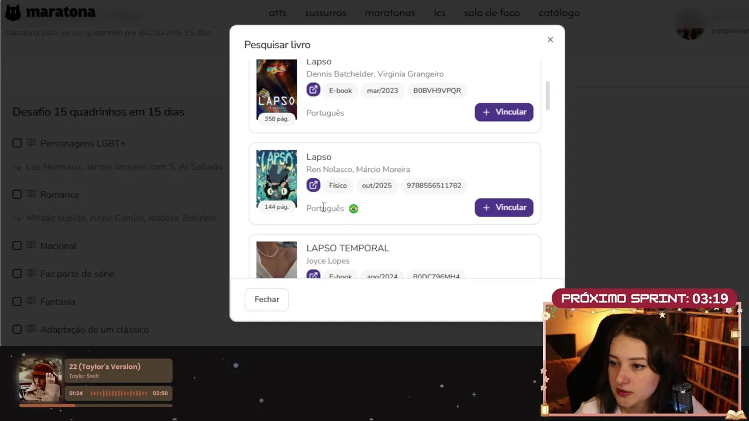Click the LAPSO TEMPORAL title
The width and height of the screenshot is (749, 421).
pyautogui.click(x=348, y=248)
